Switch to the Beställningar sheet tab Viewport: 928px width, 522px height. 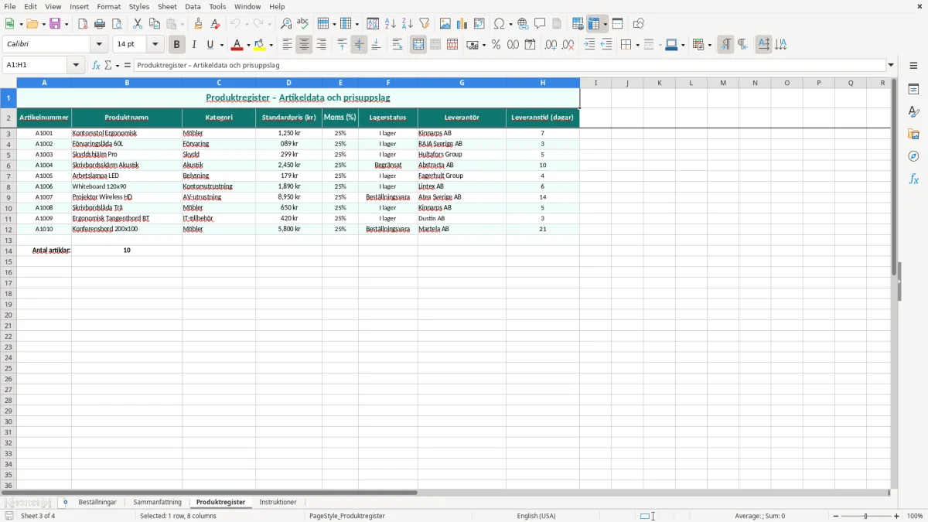point(97,503)
